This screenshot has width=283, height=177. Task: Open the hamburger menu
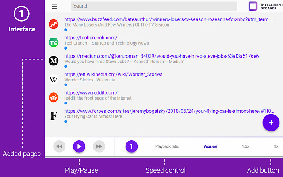(54, 7)
